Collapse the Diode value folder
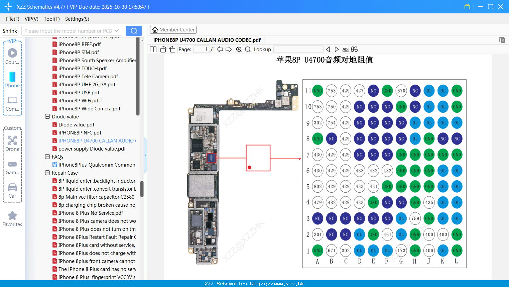This screenshot has width=509, height=287. click(47, 116)
